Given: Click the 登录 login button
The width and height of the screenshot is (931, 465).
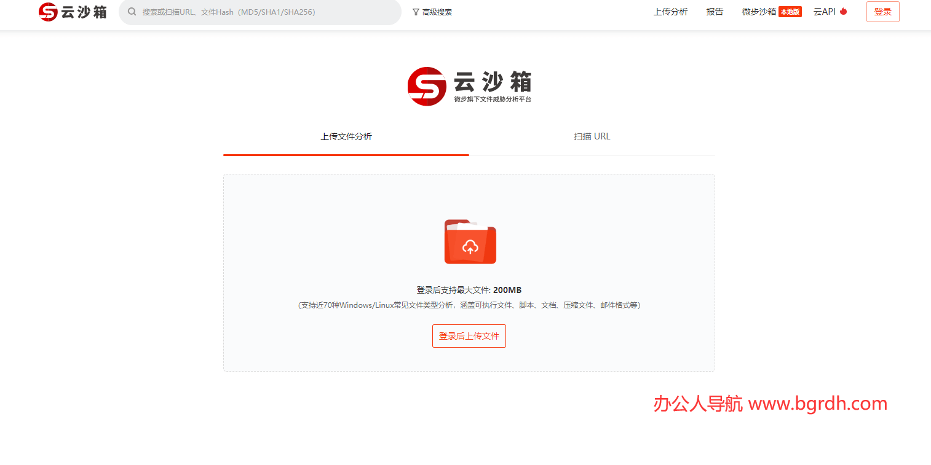Looking at the screenshot, I should pos(882,12).
